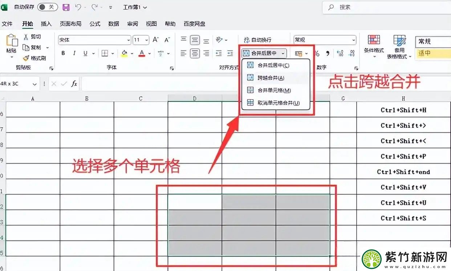The width and height of the screenshot is (451, 271).
Task: Click the insert function fx icon
Action: pyautogui.click(x=74, y=84)
